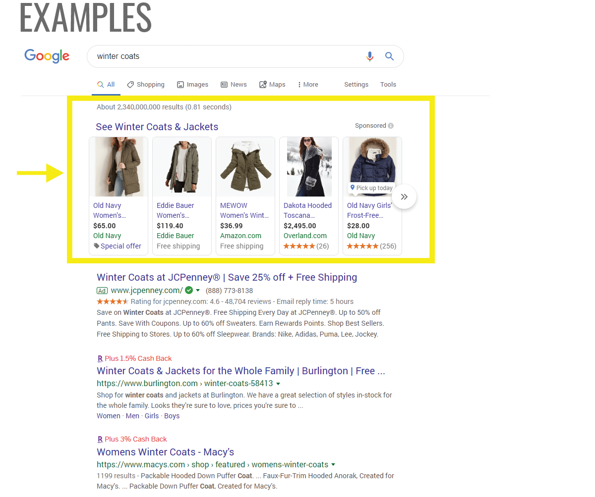595x497 pixels.
Task: Click the Rakuten icon above Macy's result
Action: point(100,439)
